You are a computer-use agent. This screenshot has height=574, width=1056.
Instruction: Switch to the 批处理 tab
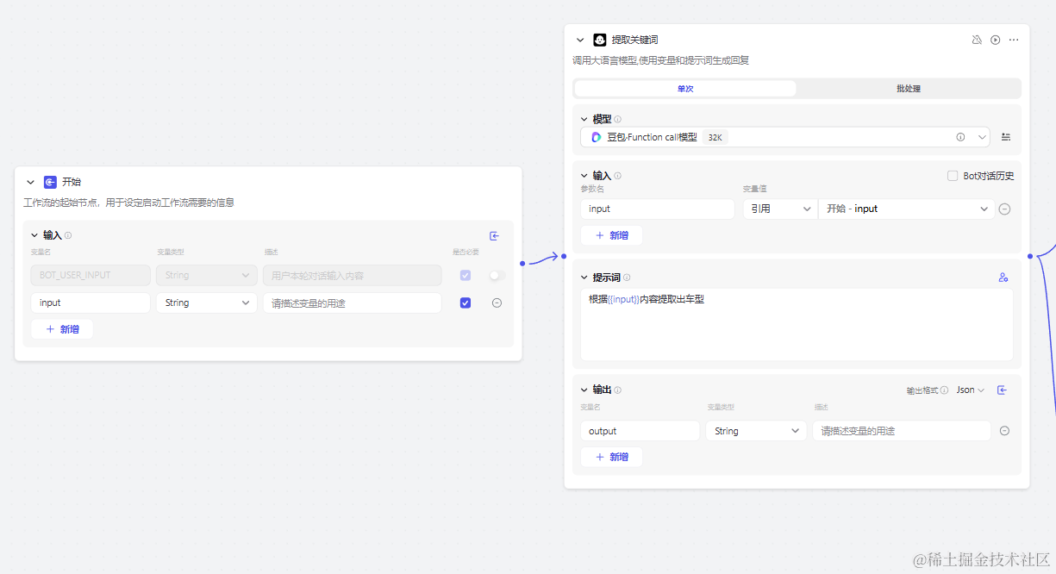pos(909,88)
